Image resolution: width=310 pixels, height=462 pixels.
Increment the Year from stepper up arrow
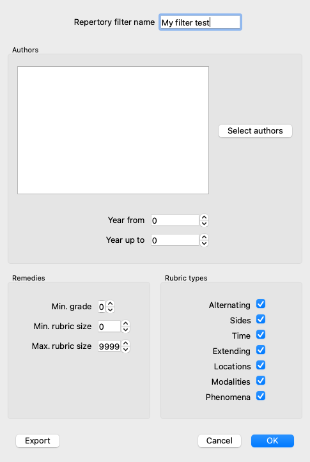pos(204,217)
